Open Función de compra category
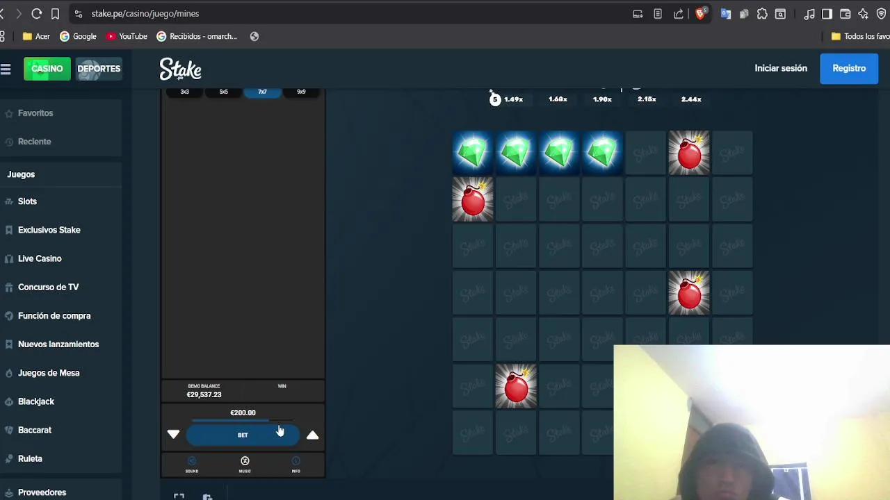This screenshot has width=890, height=500. click(x=54, y=315)
